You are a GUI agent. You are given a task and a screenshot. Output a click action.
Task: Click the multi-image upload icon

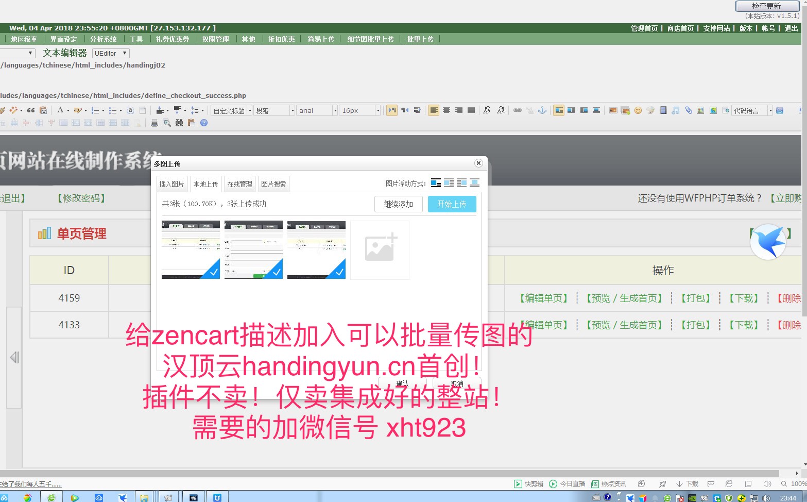[626, 110]
